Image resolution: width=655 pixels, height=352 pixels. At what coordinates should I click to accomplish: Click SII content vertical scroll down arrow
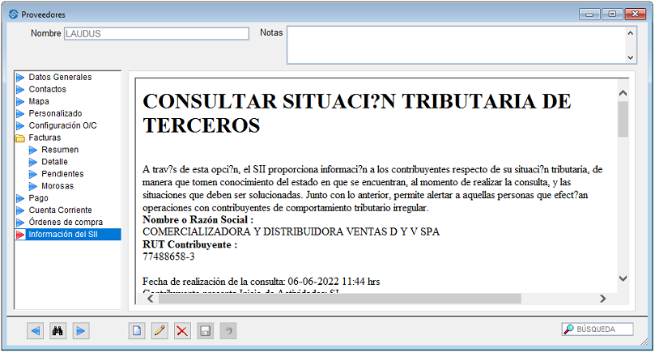point(623,278)
